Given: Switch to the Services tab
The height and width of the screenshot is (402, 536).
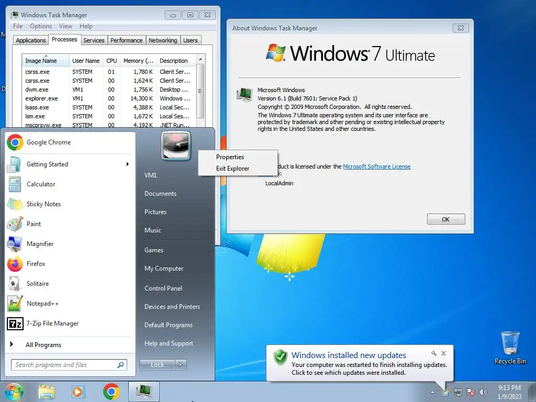Looking at the screenshot, I should 94,40.
